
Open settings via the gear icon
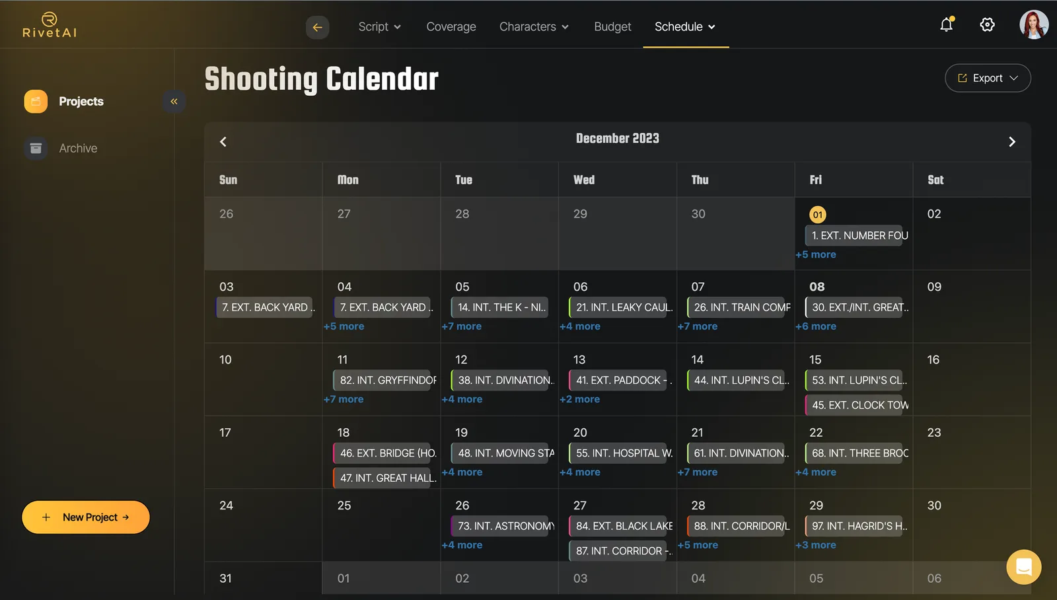click(x=987, y=24)
